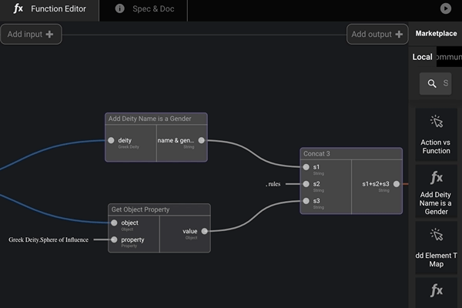The height and width of the screenshot is (308, 462).
Task: Switch to the Spec & Doc tab
Action: click(143, 9)
